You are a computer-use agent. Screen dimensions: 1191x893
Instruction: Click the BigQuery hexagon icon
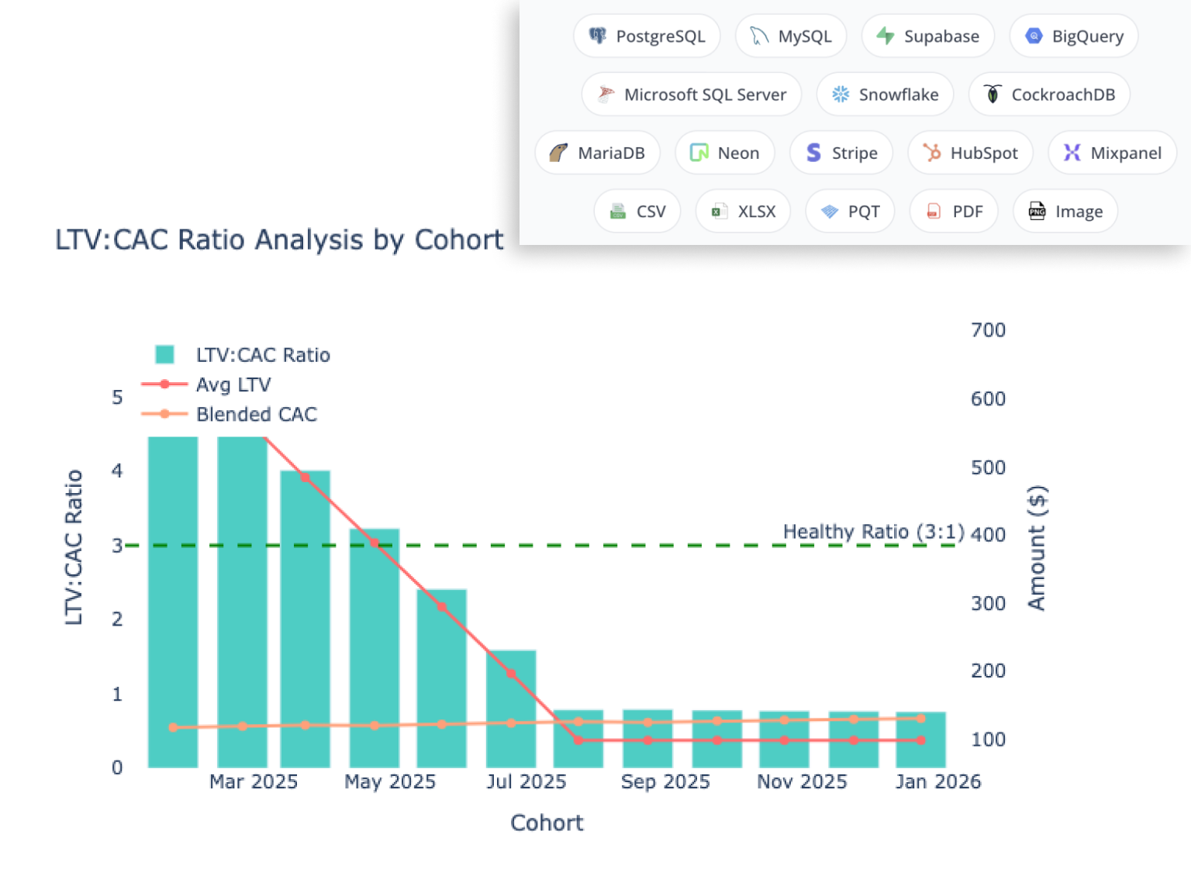point(1034,36)
